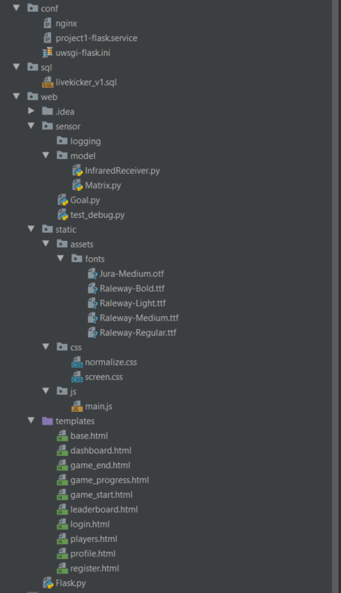The width and height of the screenshot is (341, 593).
Task: Select game_end.html template
Action: pyautogui.click(x=101, y=466)
